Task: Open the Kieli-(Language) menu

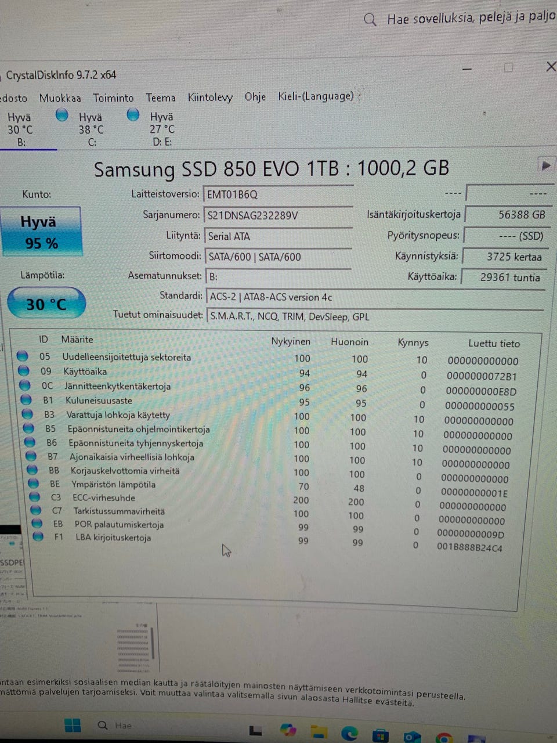Action: pos(316,96)
